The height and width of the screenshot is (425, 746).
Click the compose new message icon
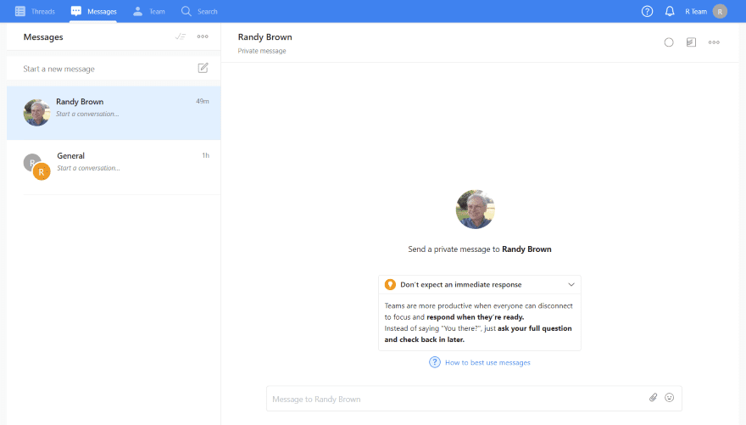203,69
